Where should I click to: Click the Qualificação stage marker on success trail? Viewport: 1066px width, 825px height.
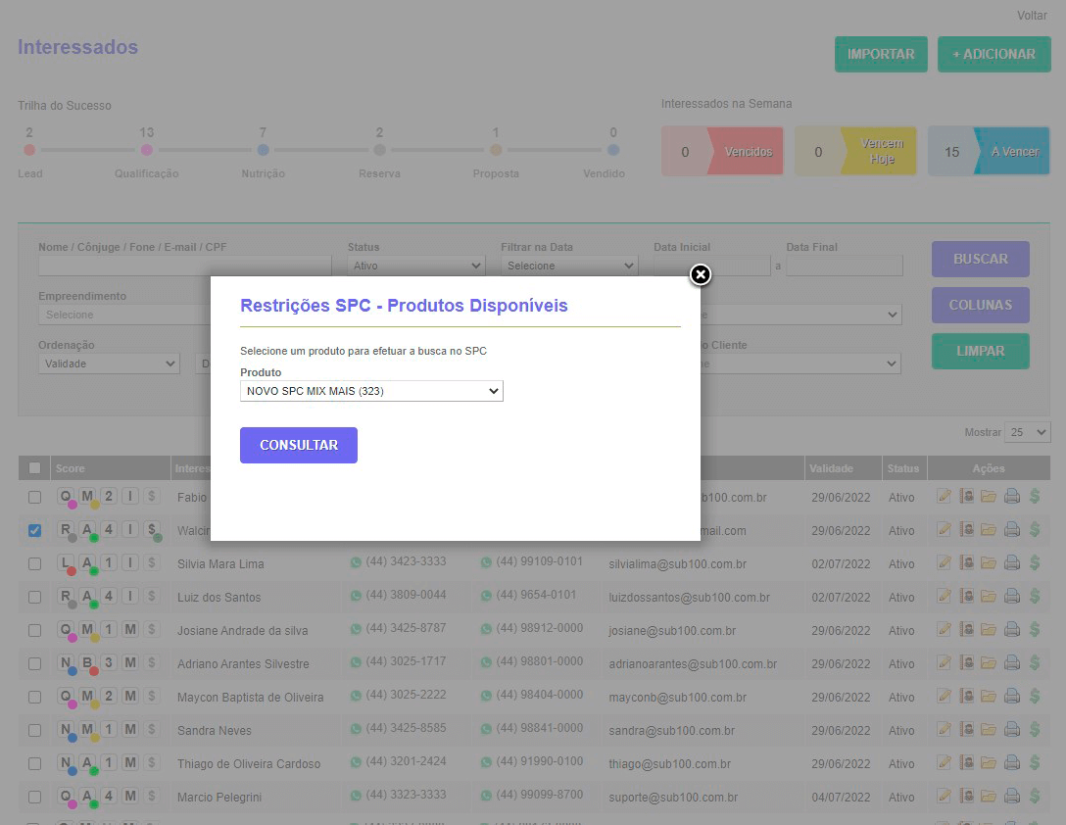[146, 150]
